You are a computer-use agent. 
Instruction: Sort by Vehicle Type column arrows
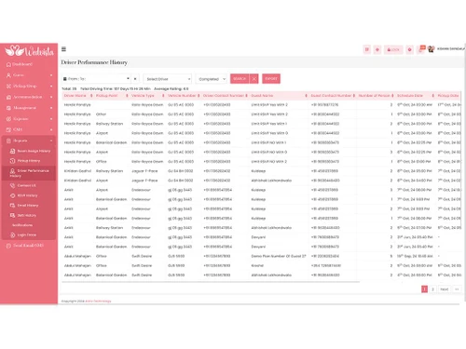pyautogui.click(x=163, y=96)
